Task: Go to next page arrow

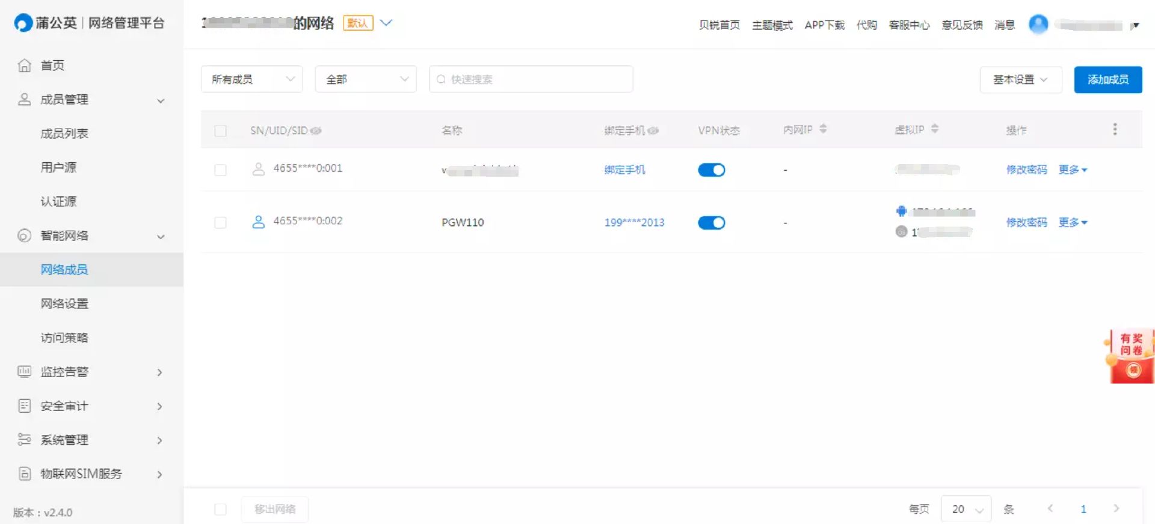Action: coord(1116,508)
